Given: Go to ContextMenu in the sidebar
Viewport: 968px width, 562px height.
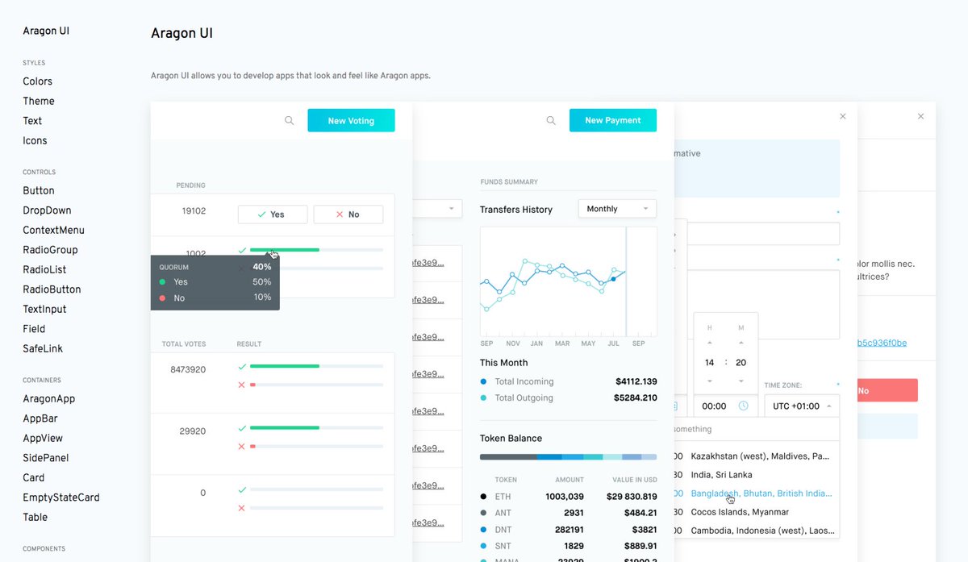Looking at the screenshot, I should 53,231.
